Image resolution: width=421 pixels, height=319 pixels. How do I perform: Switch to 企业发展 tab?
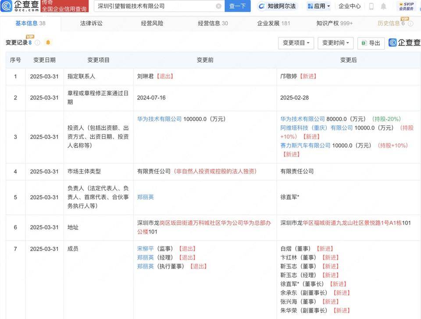pos(274,23)
